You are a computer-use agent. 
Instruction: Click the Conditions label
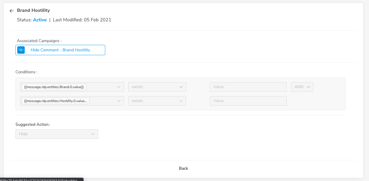26,72
